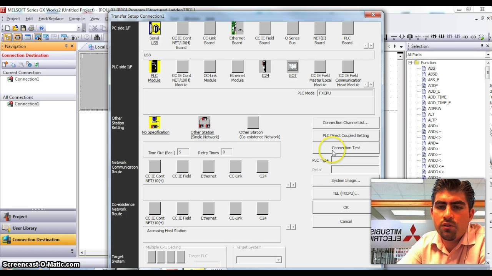Viewport: 492px width, 276px height.
Task: Print using the printer toolbar icon
Action: click(31, 28)
